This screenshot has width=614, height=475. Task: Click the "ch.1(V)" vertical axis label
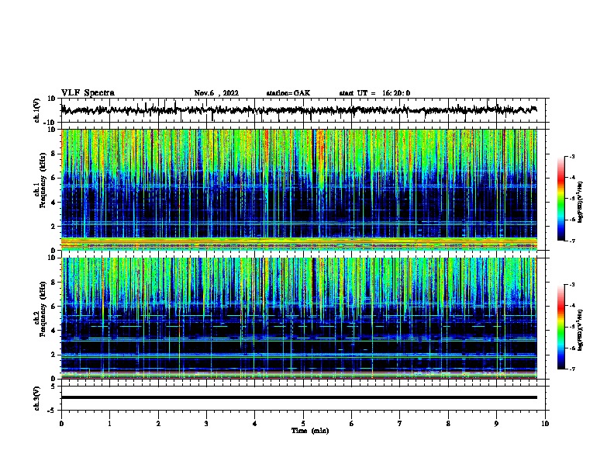pos(37,110)
